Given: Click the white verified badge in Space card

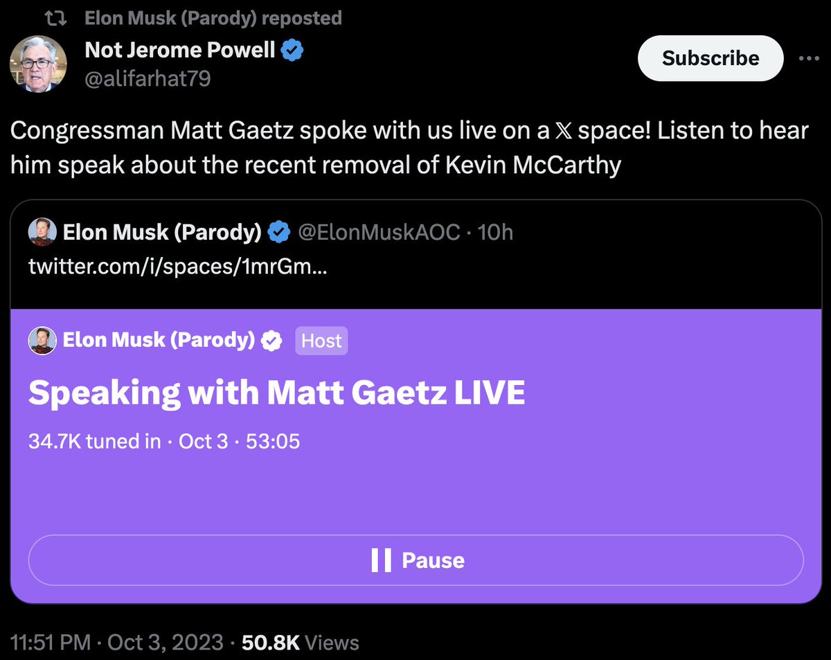Looking at the screenshot, I should pos(271,340).
